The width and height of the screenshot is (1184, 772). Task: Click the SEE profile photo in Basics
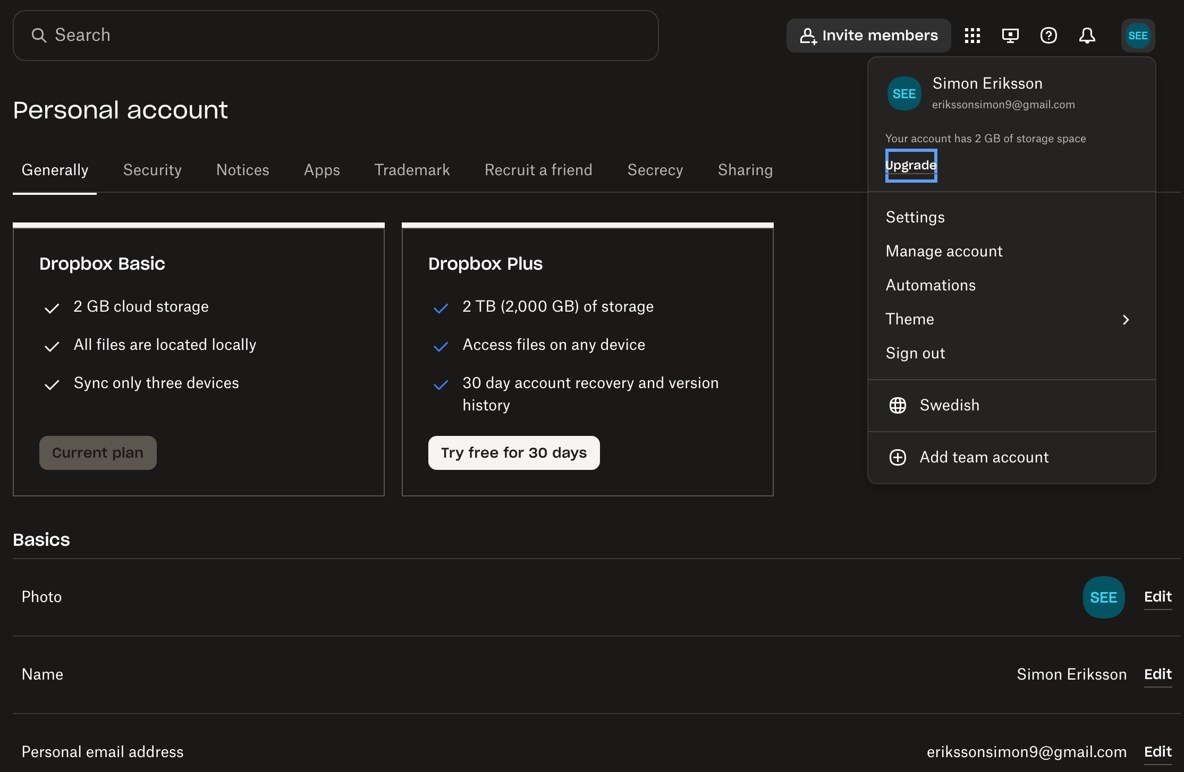click(1103, 597)
